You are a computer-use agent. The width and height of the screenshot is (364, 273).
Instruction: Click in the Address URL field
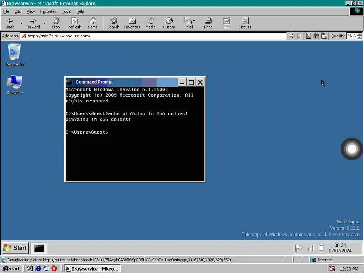pos(153,36)
